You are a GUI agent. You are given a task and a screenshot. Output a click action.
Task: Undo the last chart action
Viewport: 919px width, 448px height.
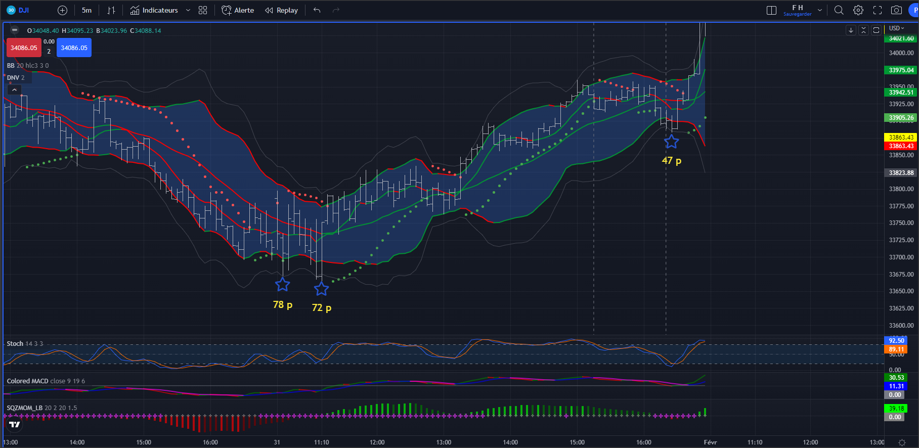[x=317, y=10]
